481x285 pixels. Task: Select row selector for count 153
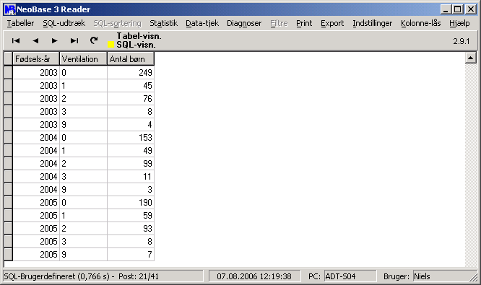(8, 138)
